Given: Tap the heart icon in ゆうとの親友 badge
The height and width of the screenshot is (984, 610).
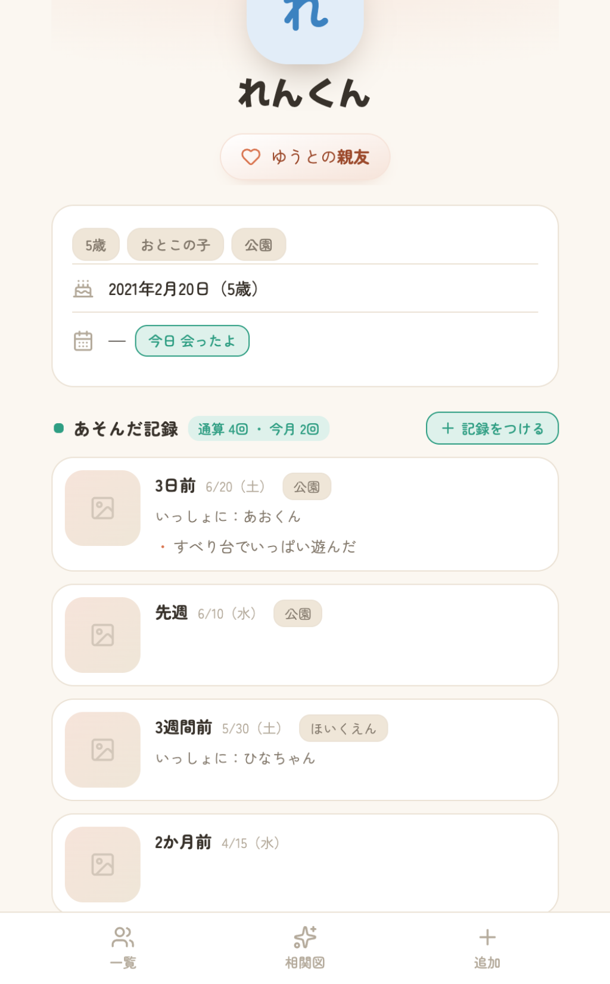Looking at the screenshot, I should pos(251,157).
